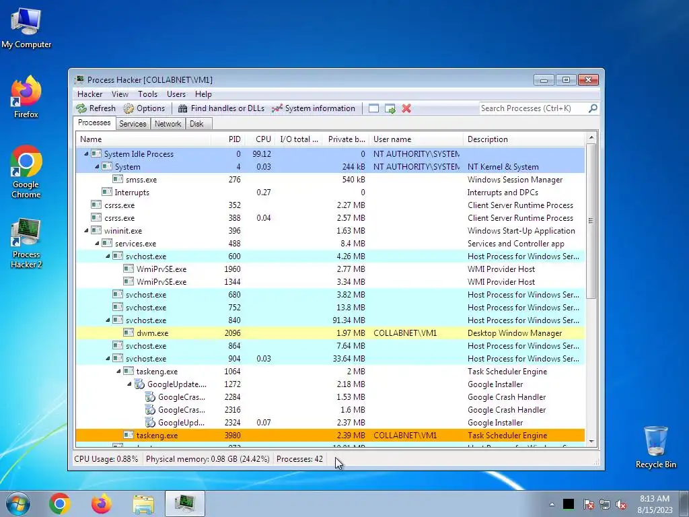The image size is (689, 517).
Task: Switch to the Services tab
Action: pyautogui.click(x=133, y=124)
